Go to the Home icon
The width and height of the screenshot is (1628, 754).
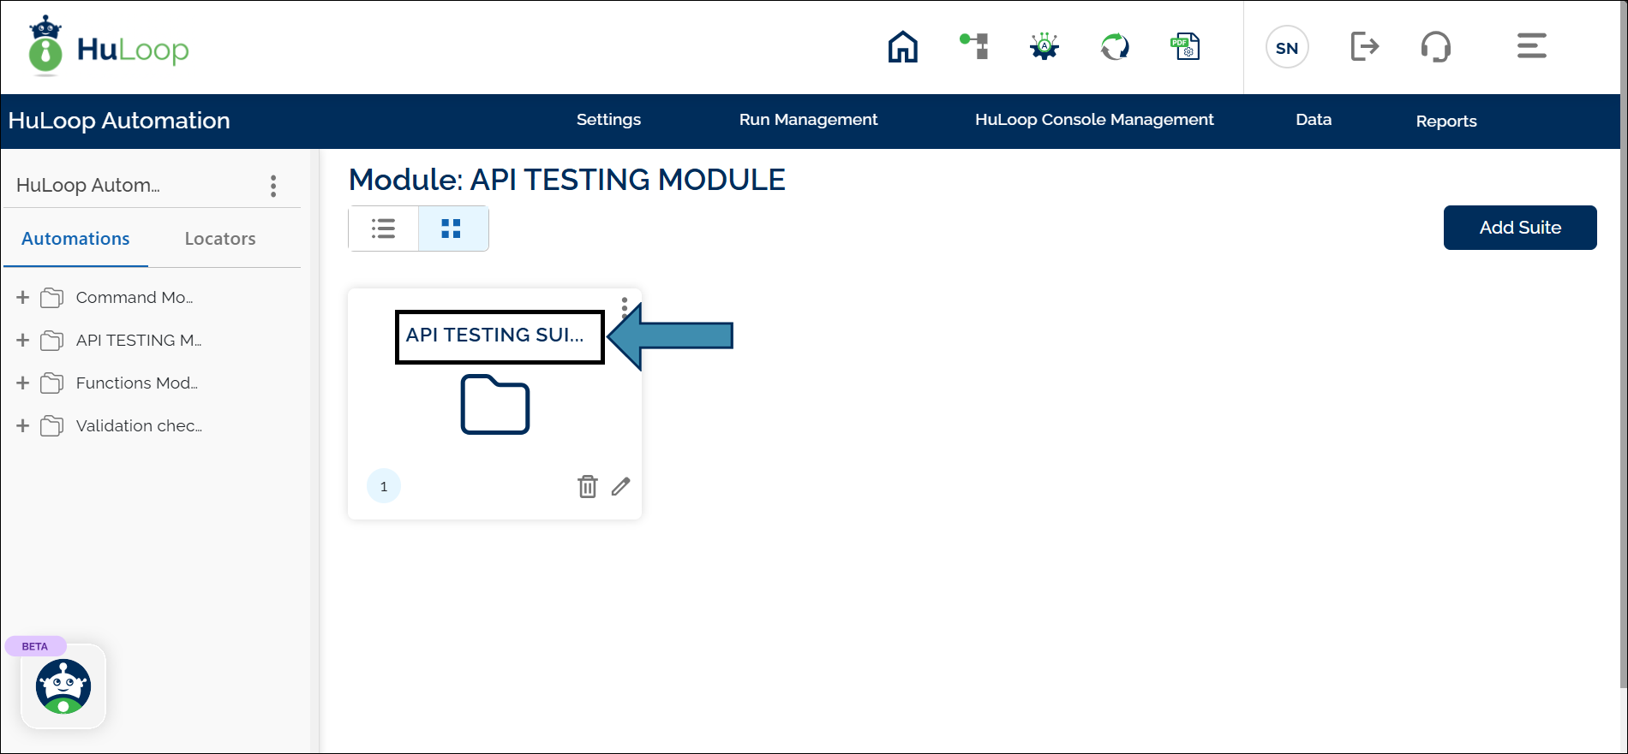[x=902, y=47]
